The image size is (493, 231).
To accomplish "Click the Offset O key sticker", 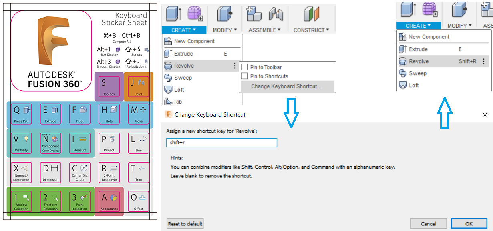I will click(139, 201).
